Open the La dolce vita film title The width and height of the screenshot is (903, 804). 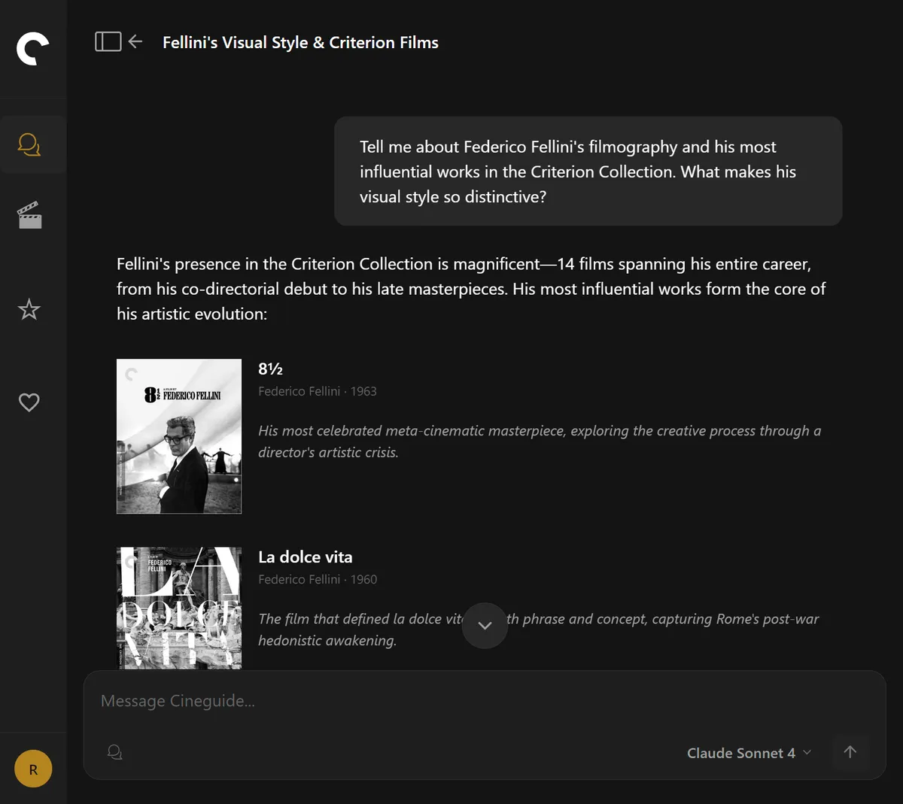(x=305, y=557)
